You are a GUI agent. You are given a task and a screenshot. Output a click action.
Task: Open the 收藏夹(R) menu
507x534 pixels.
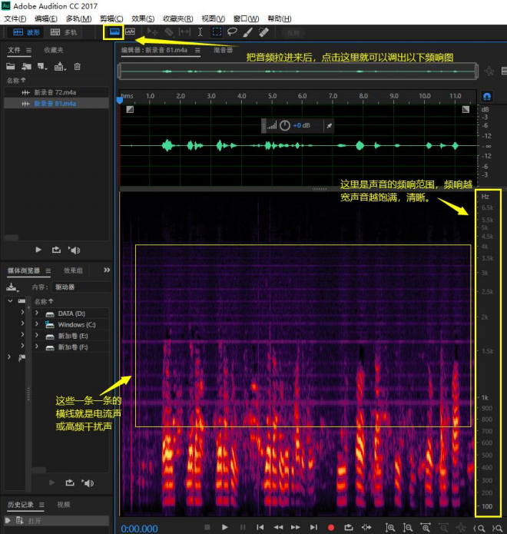[x=177, y=18]
